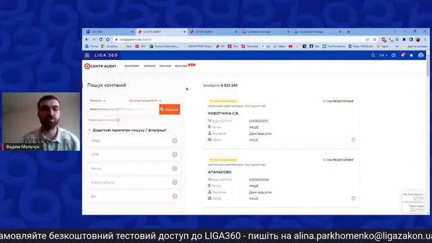Open the Загальні відомості dropdown
The image size is (432, 243).
point(145,101)
